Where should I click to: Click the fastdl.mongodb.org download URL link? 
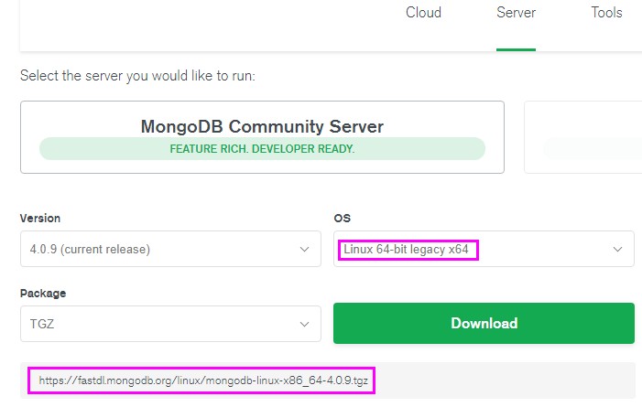point(202,380)
